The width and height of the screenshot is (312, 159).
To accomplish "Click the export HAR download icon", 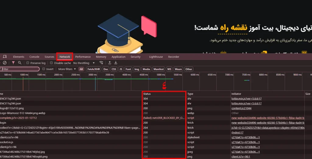I will tap(116, 63).
